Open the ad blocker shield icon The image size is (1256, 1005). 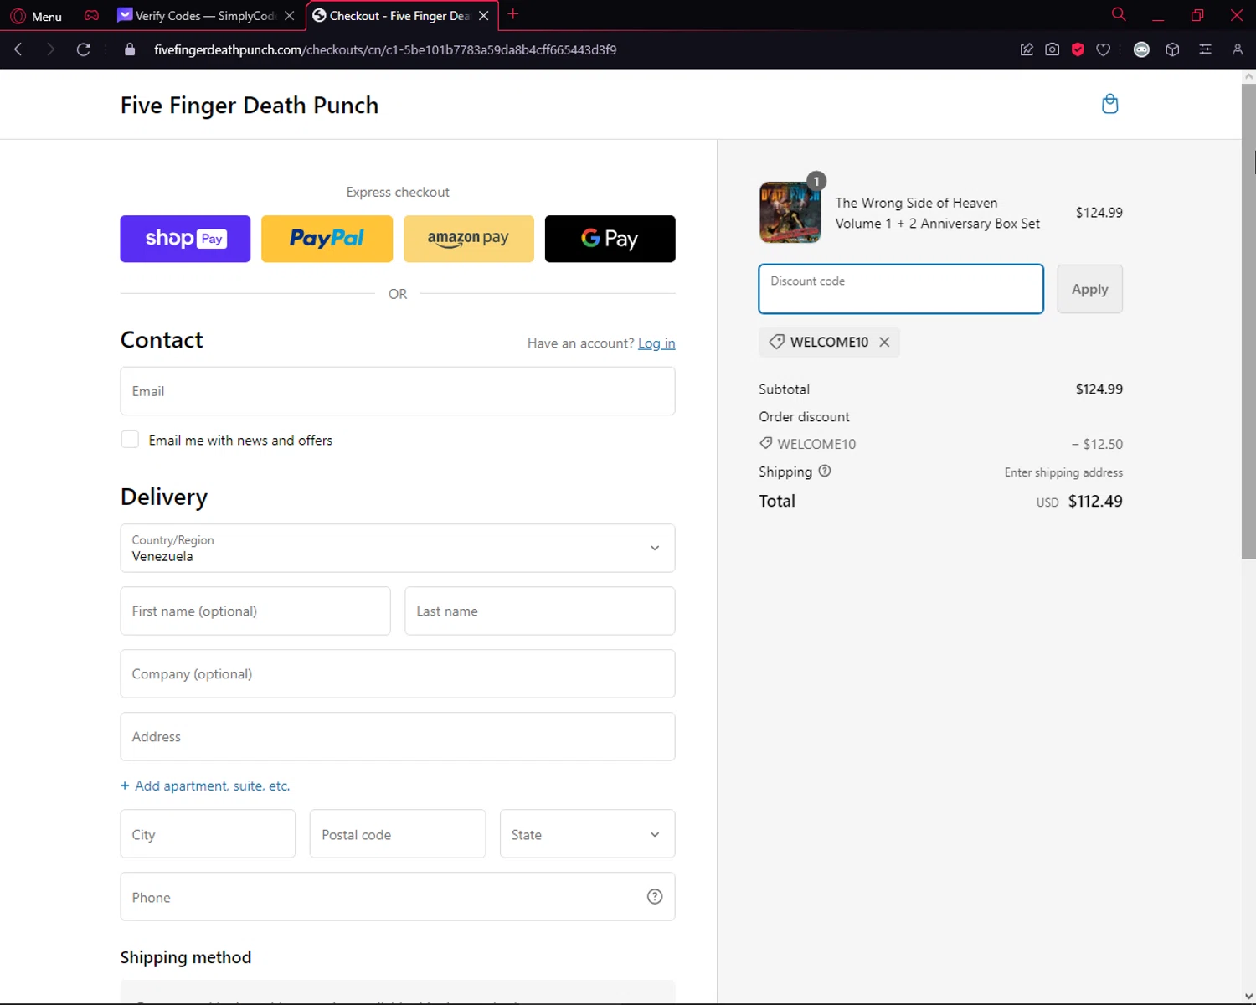pyautogui.click(x=1078, y=49)
